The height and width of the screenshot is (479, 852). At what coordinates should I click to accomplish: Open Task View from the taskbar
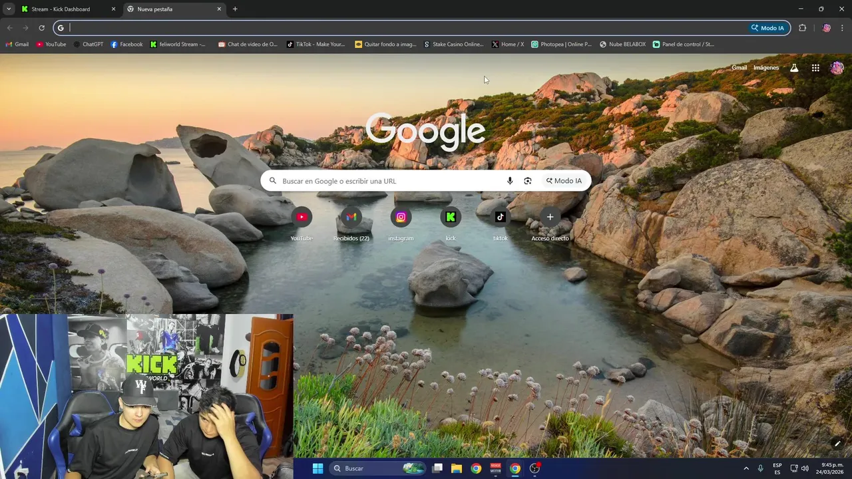tap(437, 468)
